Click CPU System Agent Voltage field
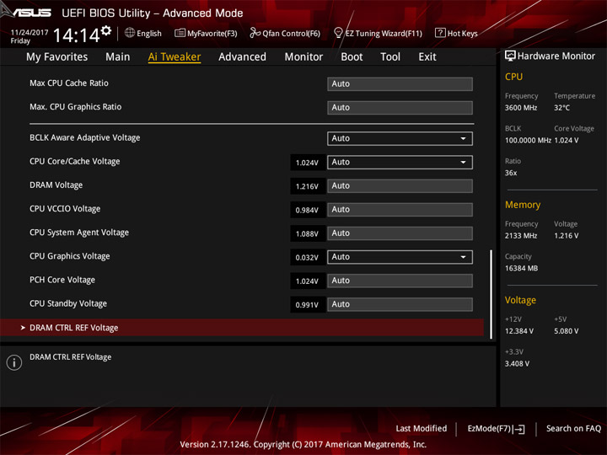607x455 pixels. [400, 233]
